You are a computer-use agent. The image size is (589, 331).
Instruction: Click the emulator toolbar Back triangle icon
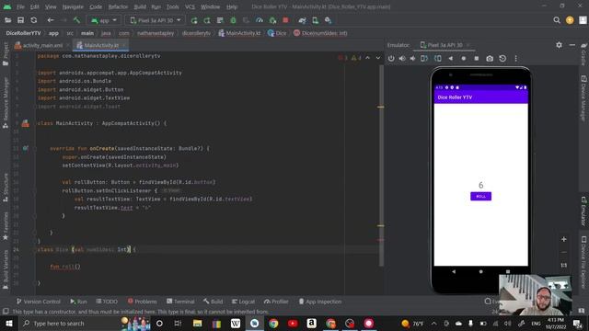451,59
